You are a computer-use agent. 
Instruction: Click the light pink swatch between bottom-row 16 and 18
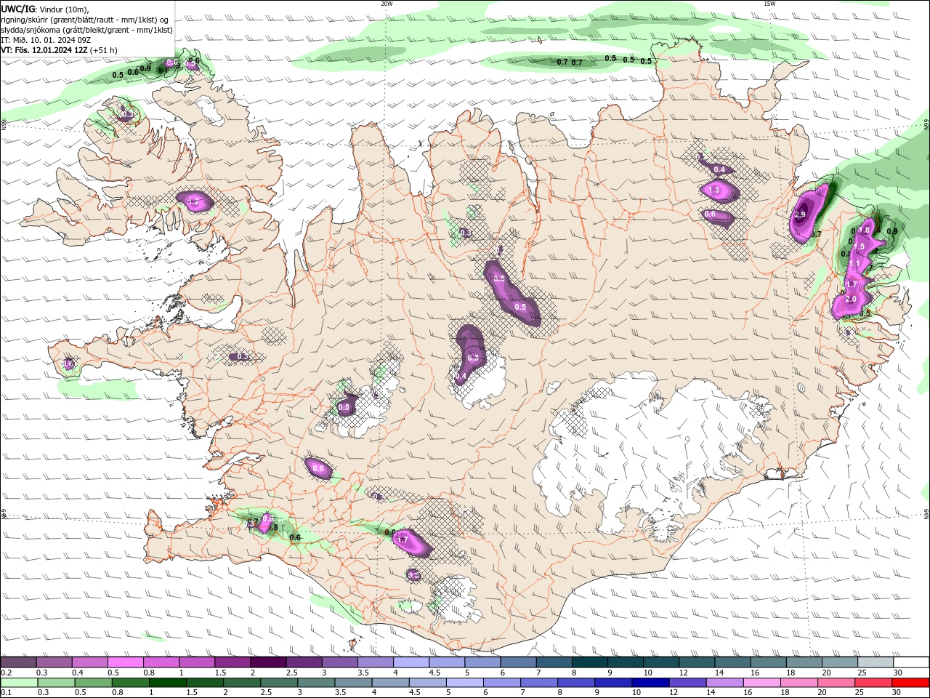(x=761, y=683)
